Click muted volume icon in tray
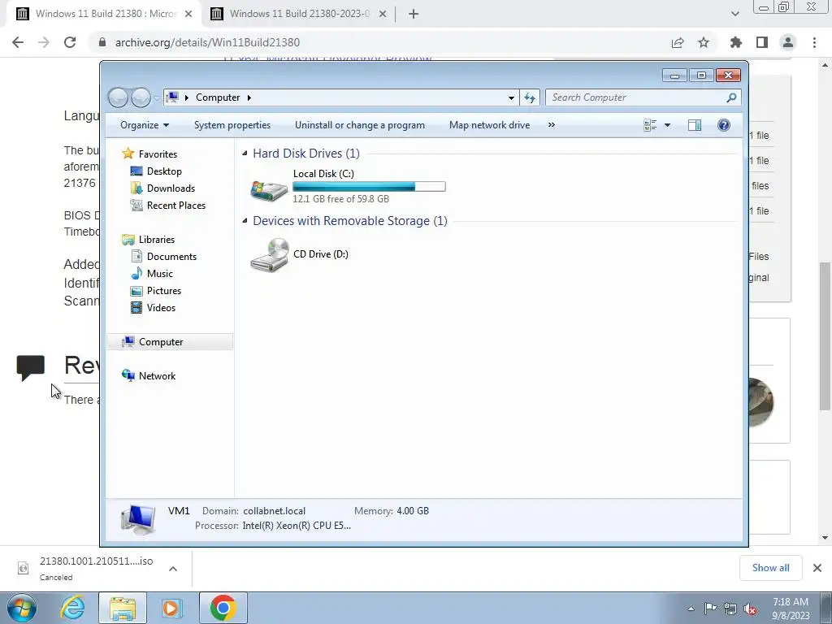This screenshot has width=832, height=624. click(x=750, y=609)
